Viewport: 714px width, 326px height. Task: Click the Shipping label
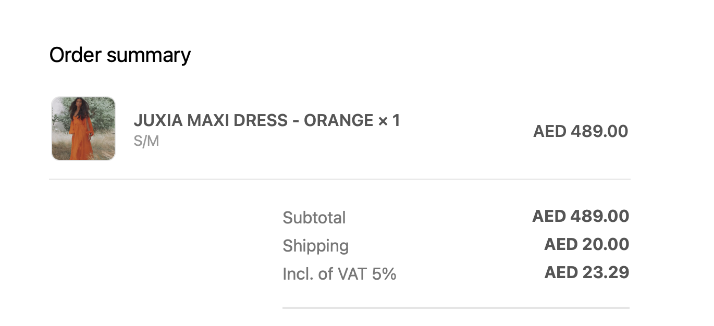tap(315, 246)
